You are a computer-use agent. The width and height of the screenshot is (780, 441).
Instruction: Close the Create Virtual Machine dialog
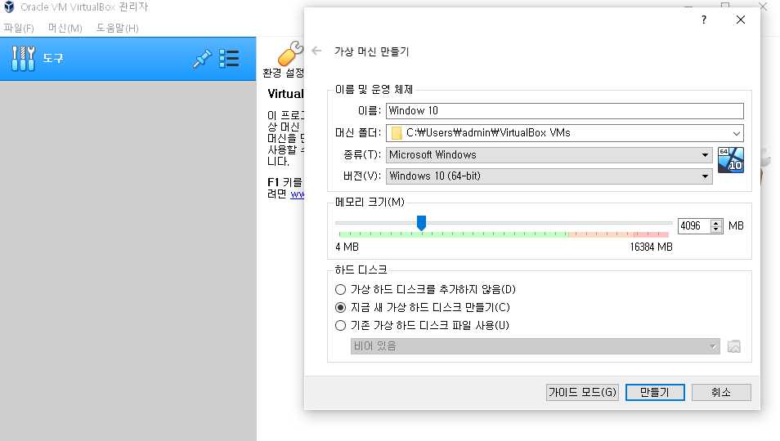(741, 20)
